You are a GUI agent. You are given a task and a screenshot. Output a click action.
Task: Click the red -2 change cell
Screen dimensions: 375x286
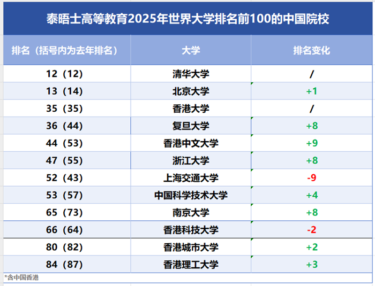312,230
